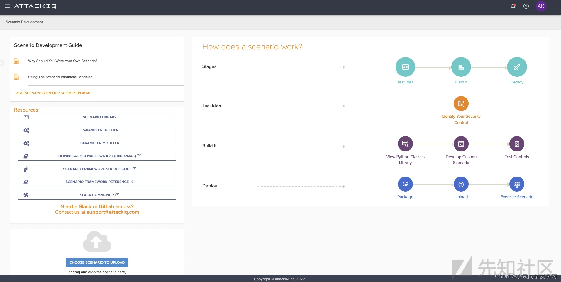Open the Scenario Library button

tap(97, 117)
